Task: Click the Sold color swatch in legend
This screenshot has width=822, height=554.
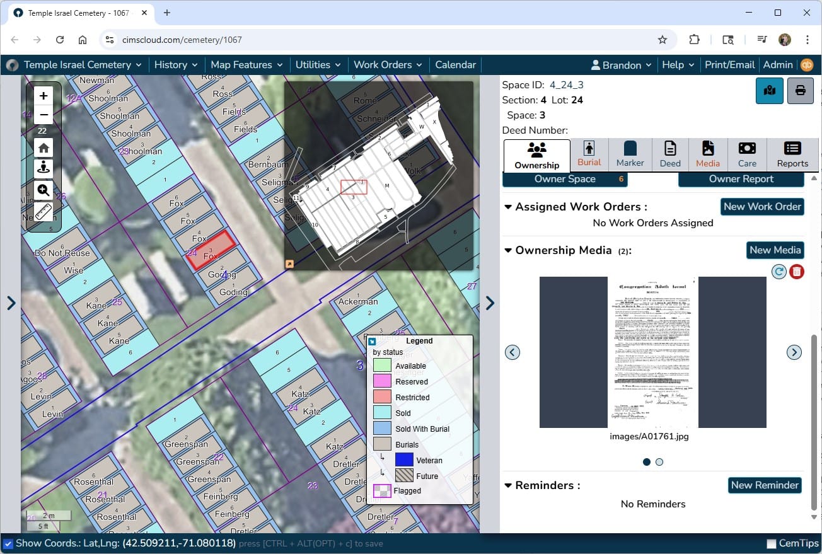Action: pyautogui.click(x=382, y=413)
